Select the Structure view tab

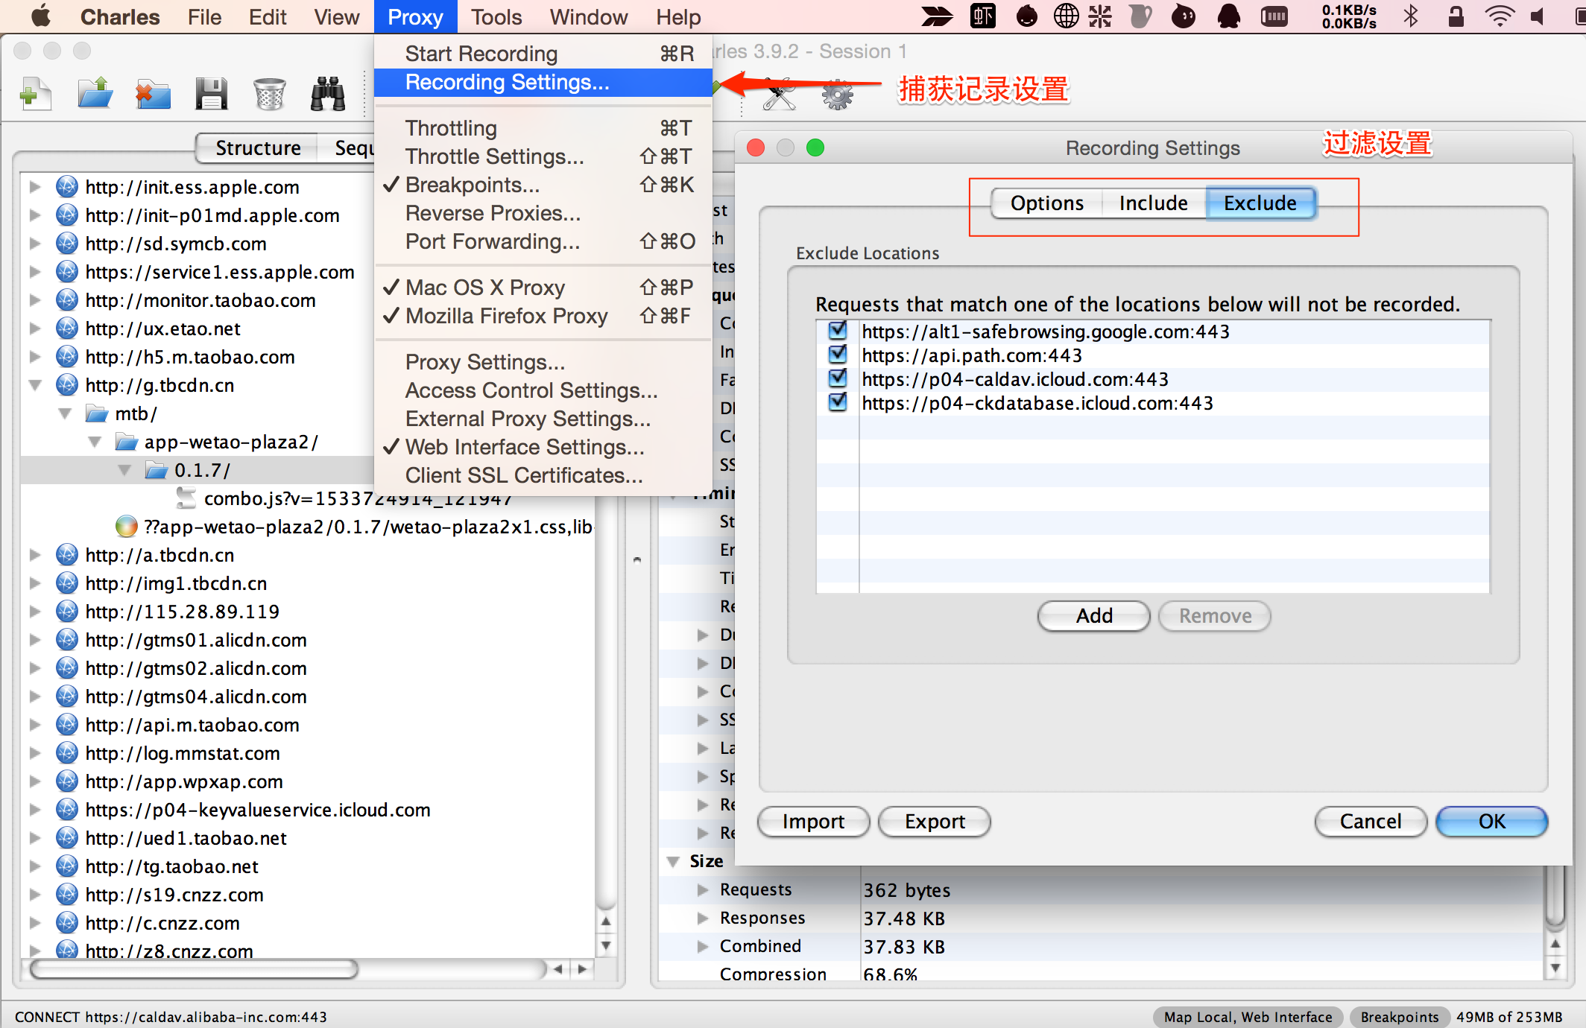coord(257,147)
